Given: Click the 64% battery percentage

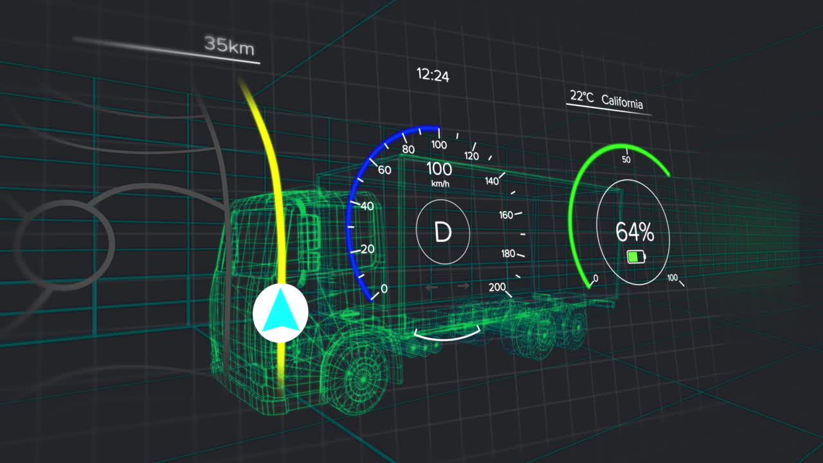Looking at the screenshot, I should coord(634,232).
